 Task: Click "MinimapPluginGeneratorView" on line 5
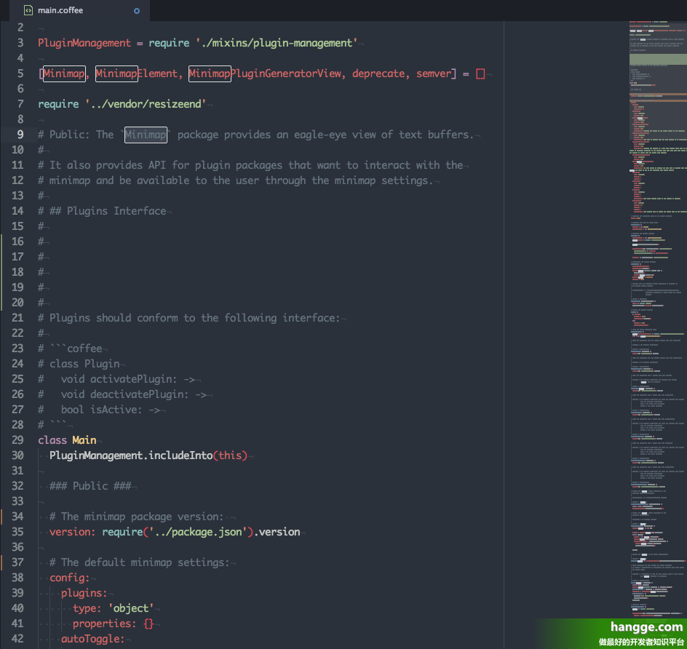(x=265, y=73)
